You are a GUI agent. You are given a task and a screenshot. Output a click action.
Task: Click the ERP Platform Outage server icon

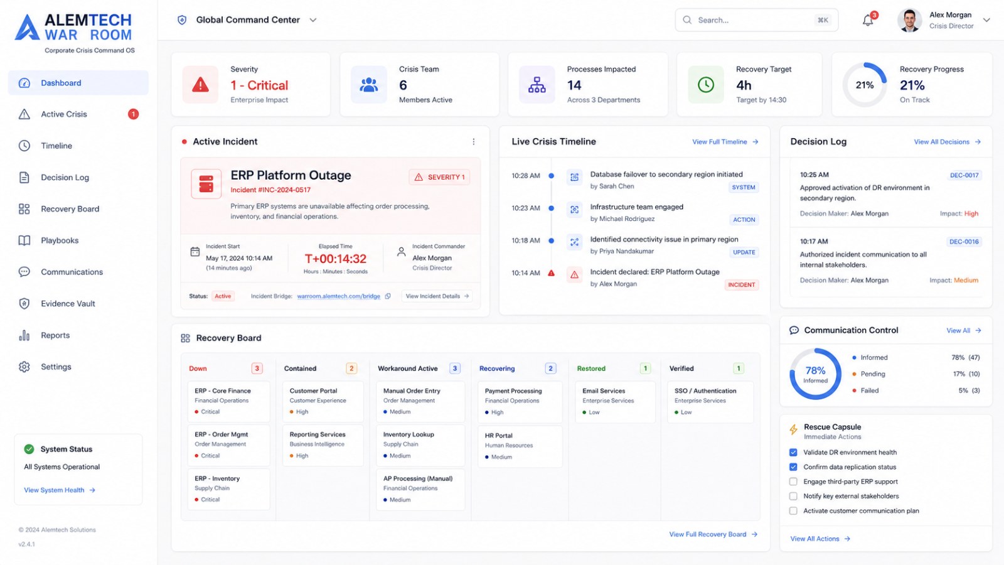tap(206, 184)
